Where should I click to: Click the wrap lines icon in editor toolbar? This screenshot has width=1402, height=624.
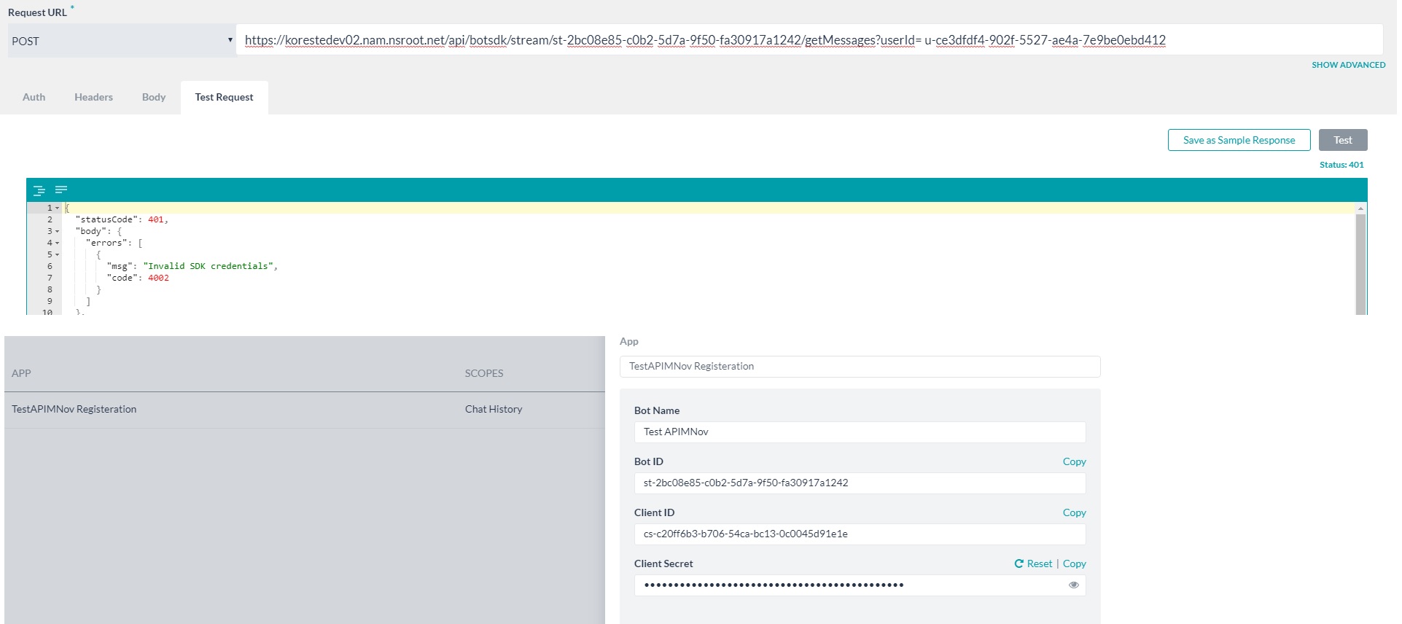coord(61,190)
